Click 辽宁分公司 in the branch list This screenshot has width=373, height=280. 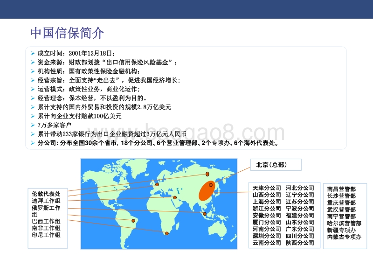[x=300, y=195]
